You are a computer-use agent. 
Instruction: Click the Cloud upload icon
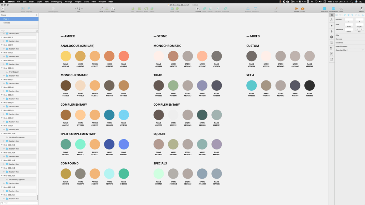[303, 9]
